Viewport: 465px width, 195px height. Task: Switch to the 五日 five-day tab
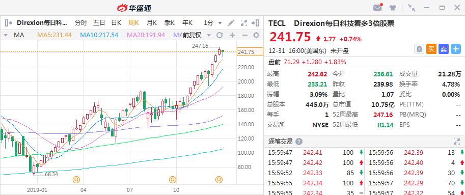tap(99, 23)
